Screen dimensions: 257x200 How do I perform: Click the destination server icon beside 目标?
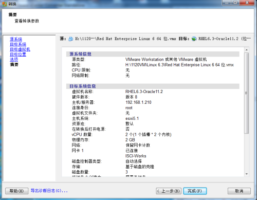click(194, 39)
